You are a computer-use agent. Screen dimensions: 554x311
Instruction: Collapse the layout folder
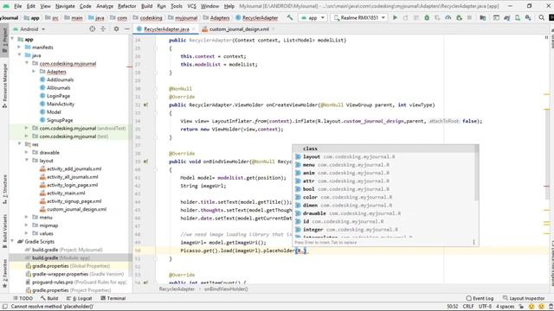(27, 161)
